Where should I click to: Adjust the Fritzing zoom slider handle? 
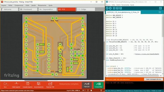(x=91, y=90)
